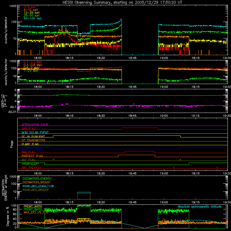Select the orange 6-12 keV legend label
231x231 pixels.
click(x=31, y=10)
